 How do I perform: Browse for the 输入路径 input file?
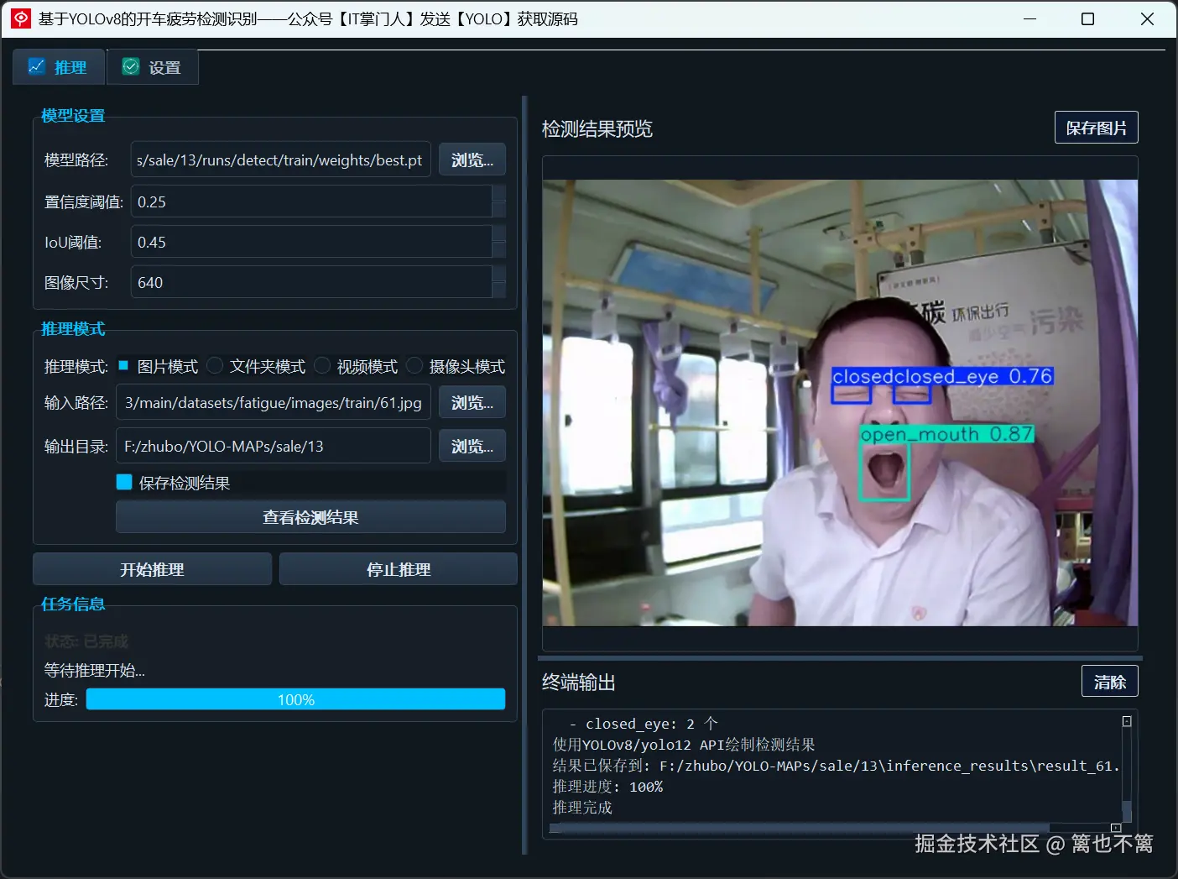tap(472, 402)
